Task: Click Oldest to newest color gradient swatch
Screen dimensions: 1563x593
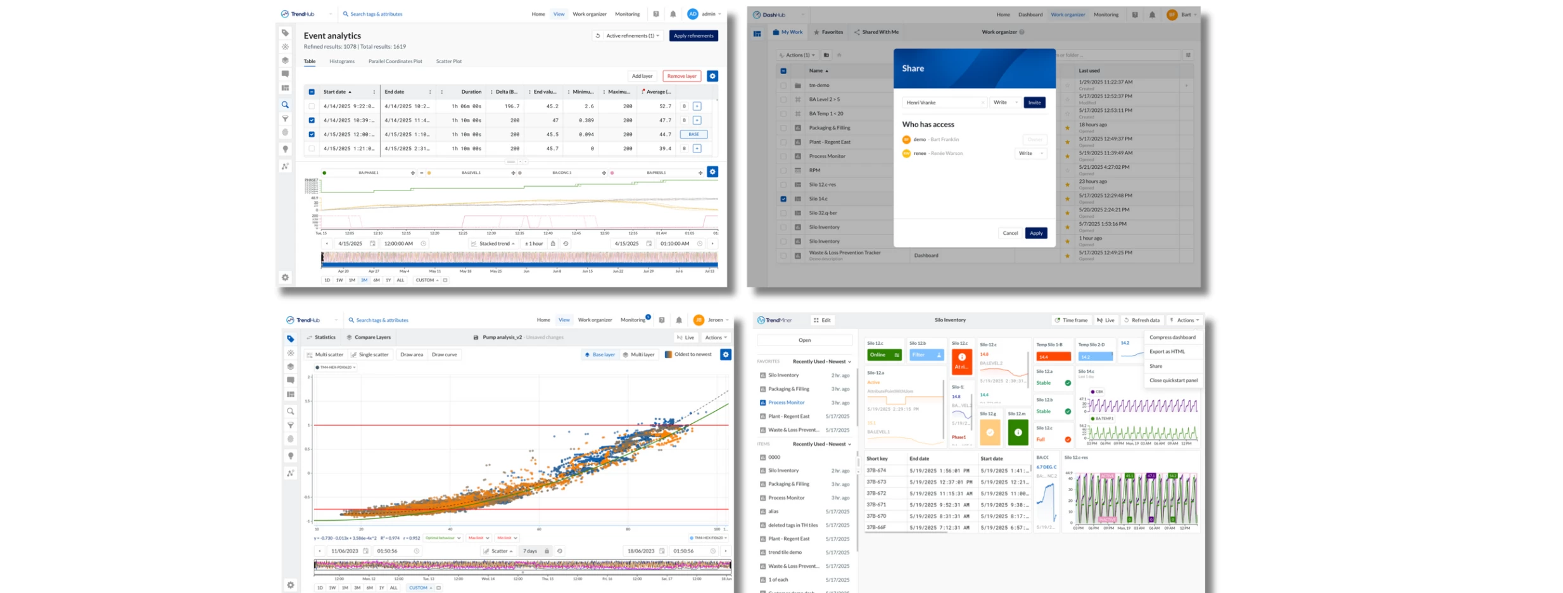Action: tap(668, 354)
